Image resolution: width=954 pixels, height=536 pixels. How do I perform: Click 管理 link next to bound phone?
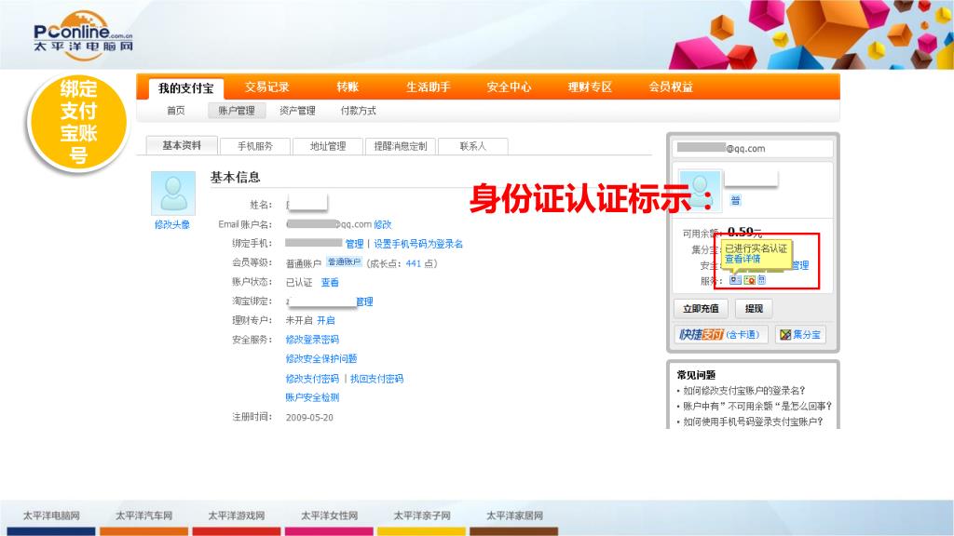pos(354,244)
